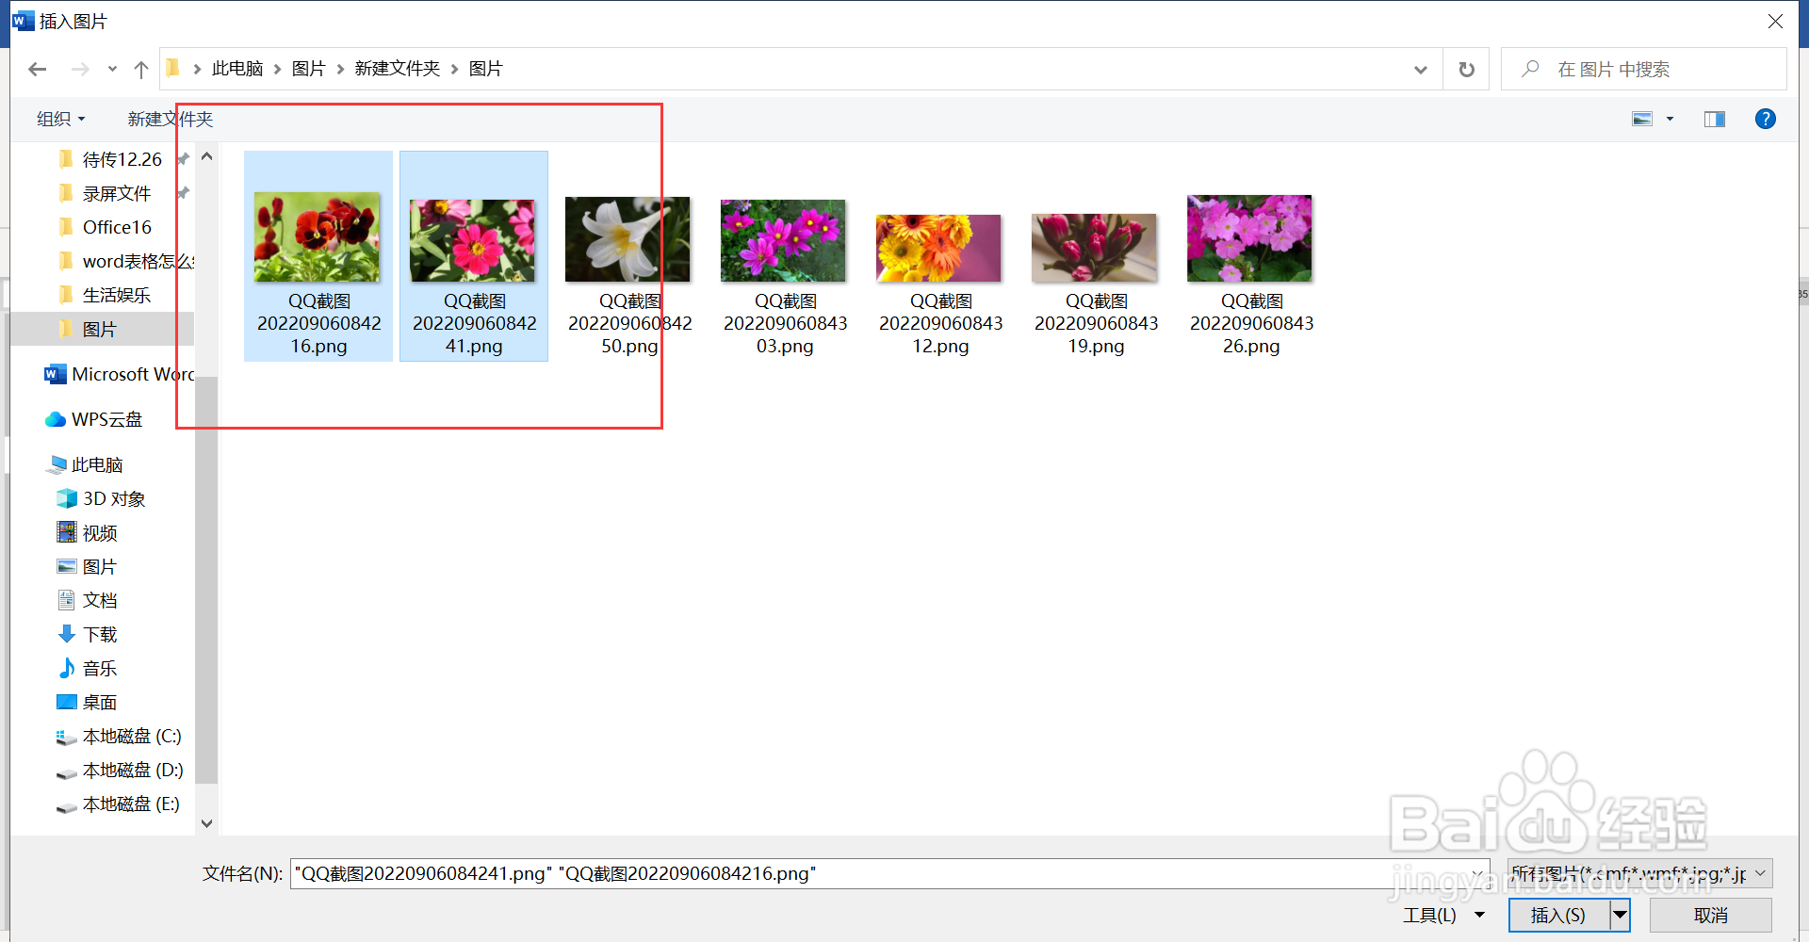Create a folder with 新建文件夹

(171, 119)
